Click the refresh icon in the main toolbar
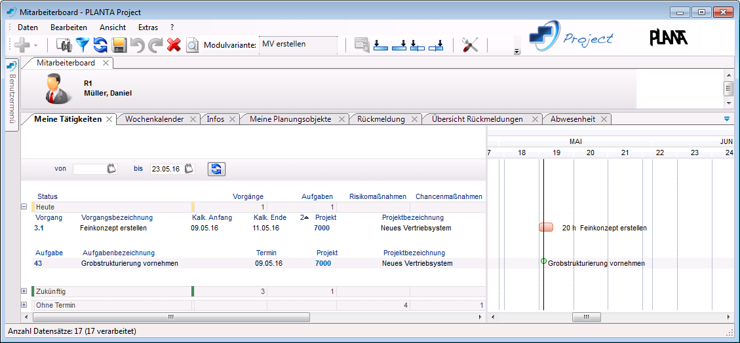 pos(100,45)
